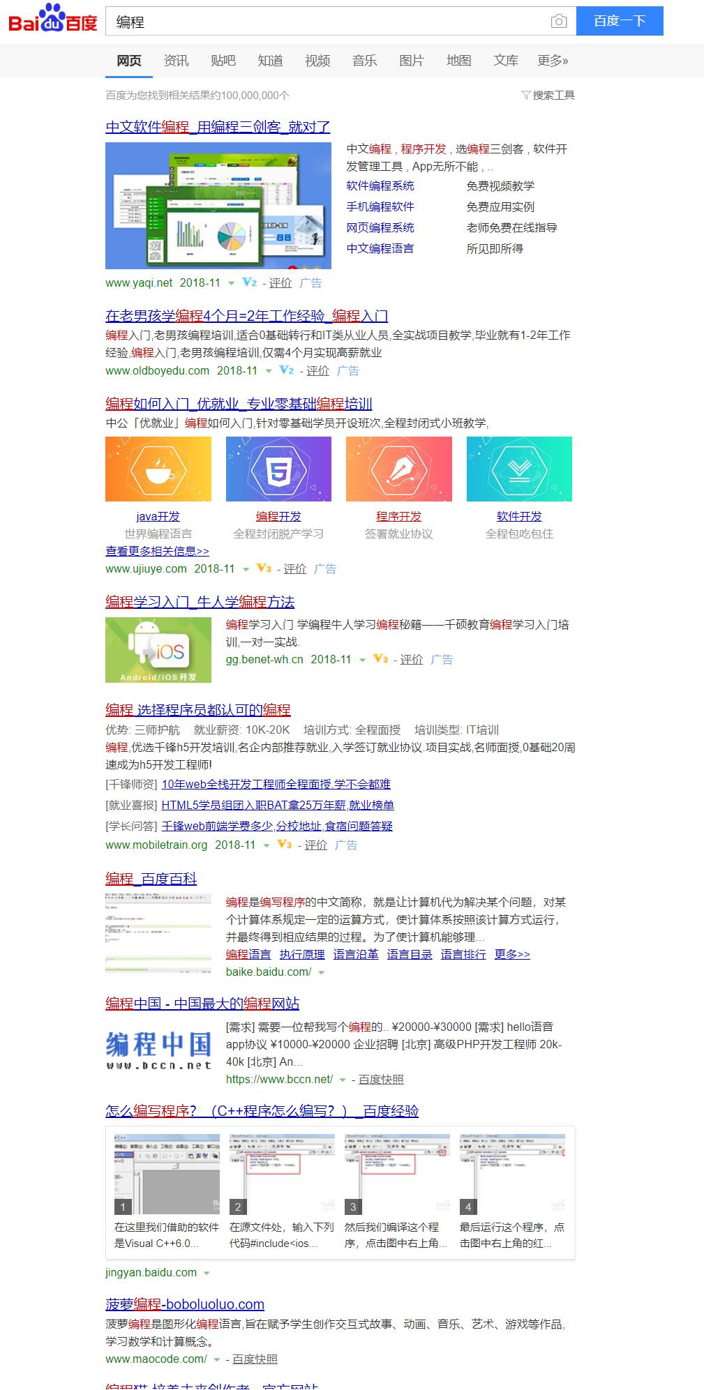This screenshot has width=704, height=1390.
Task: Click V3 badge of gg.benet-wh.cn
Action: (x=380, y=659)
